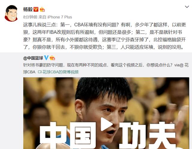
Task: Open 杨毅 username profile link
Action: click(28, 9)
